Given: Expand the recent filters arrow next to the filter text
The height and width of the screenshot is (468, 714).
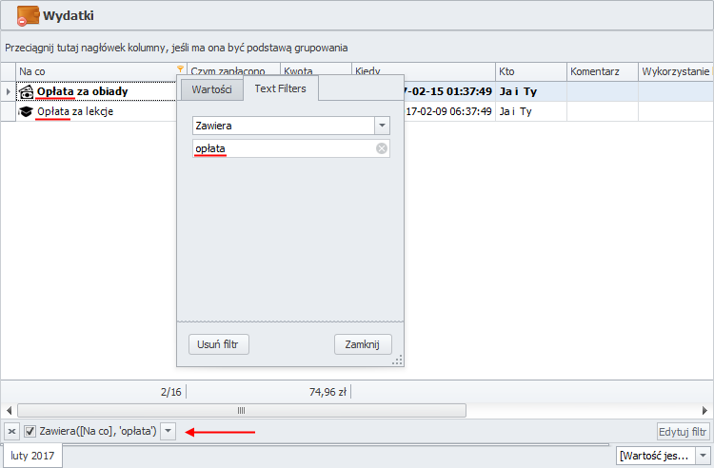Looking at the screenshot, I should [169, 432].
